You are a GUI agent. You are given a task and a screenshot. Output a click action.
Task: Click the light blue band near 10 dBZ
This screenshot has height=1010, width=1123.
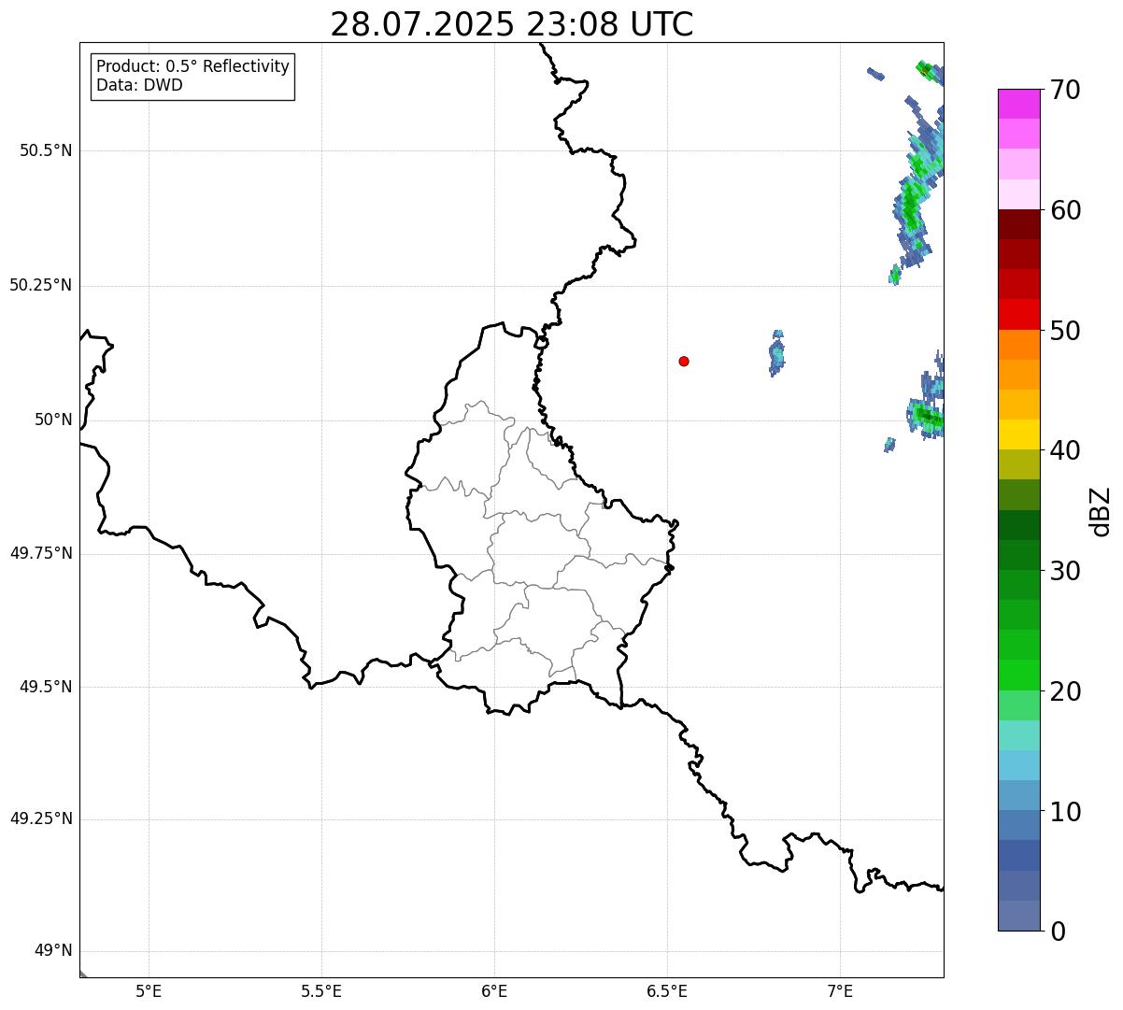pyautogui.click(x=1019, y=795)
